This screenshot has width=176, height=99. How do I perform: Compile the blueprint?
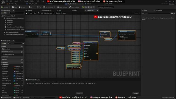[5, 7]
